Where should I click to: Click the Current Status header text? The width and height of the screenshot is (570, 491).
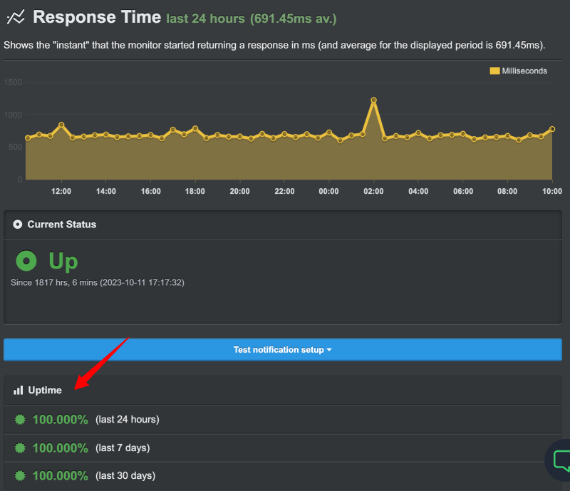[x=62, y=224]
